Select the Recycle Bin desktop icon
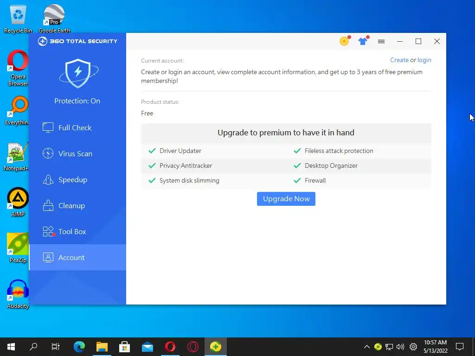 [18, 19]
